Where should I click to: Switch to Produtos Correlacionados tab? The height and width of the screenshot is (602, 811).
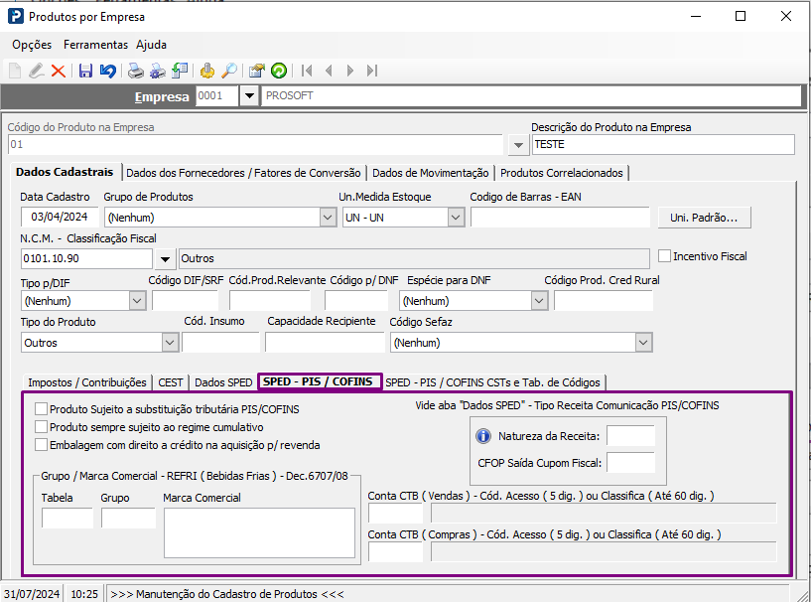[562, 173]
